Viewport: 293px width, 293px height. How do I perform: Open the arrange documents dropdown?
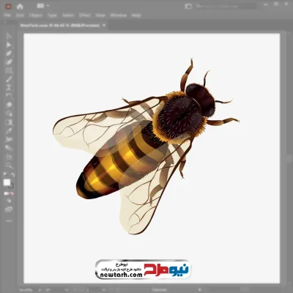(43, 6)
